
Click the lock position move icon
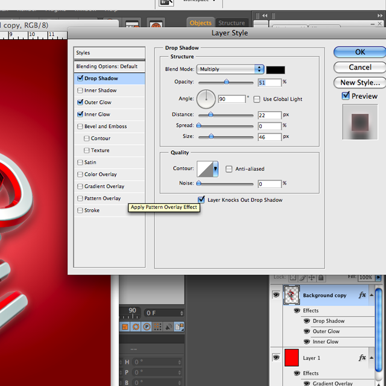(312, 277)
